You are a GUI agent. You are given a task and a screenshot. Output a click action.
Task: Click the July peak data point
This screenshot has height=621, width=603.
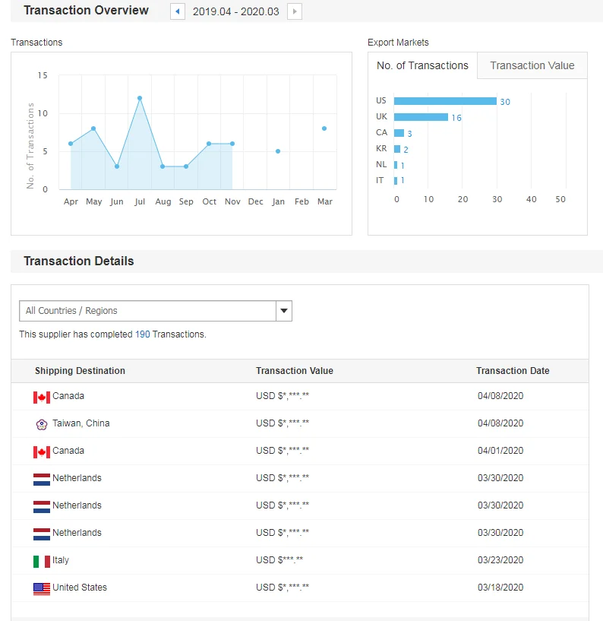pos(140,98)
